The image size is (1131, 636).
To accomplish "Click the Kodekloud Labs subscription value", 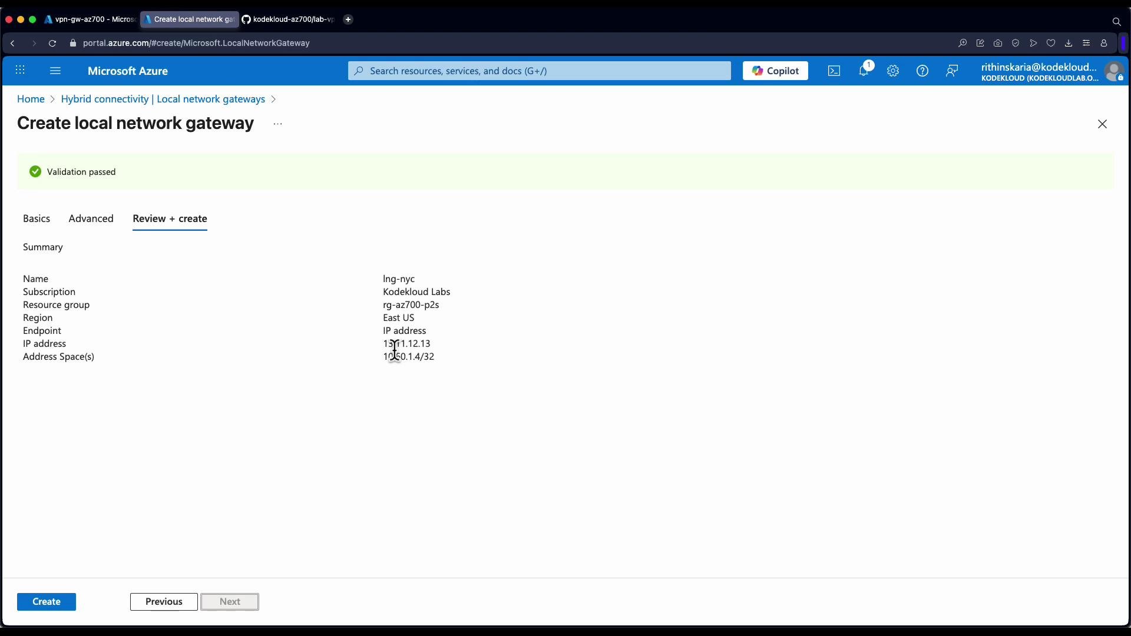I will tap(416, 292).
